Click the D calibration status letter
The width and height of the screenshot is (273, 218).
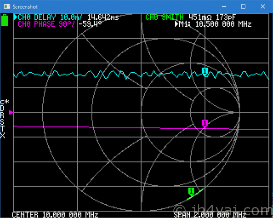[x=3, y=109]
